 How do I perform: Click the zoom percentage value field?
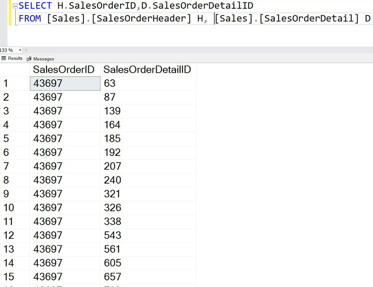[x=8, y=50]
